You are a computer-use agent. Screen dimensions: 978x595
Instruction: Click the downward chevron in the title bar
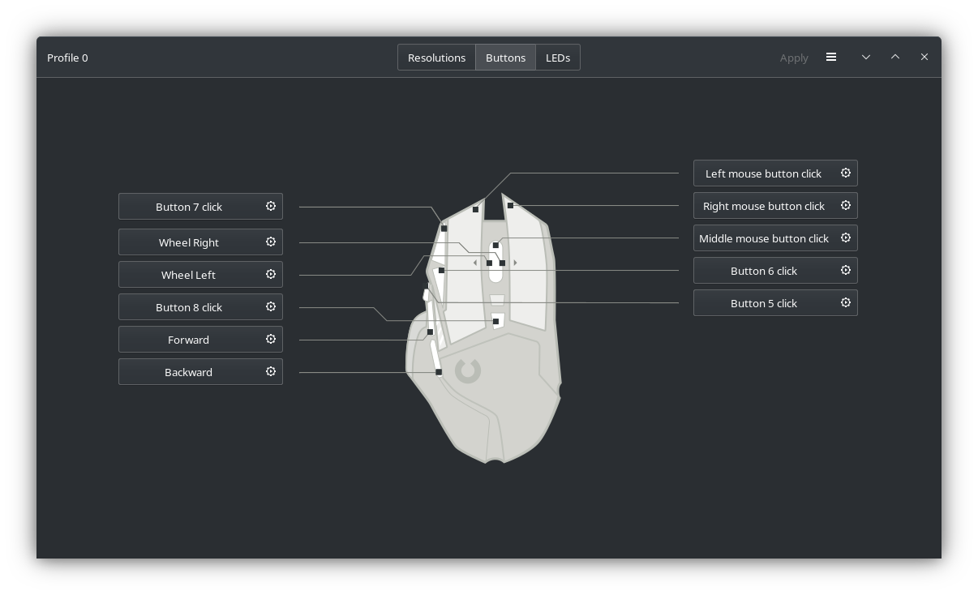point(866,57)
